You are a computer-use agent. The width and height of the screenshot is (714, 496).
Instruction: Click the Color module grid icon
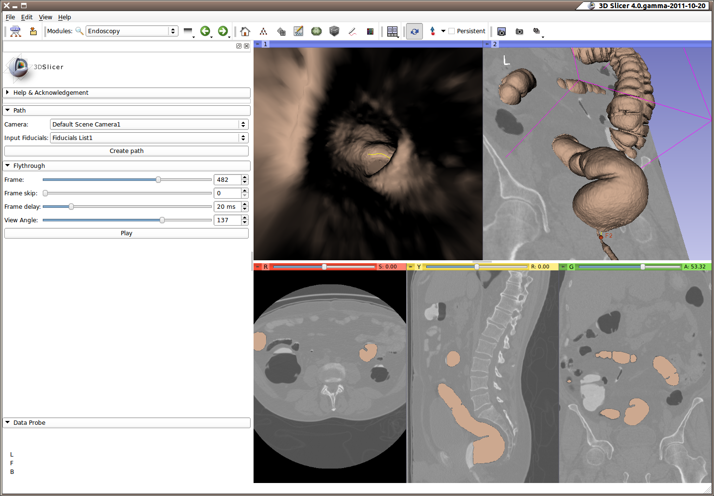370,31
